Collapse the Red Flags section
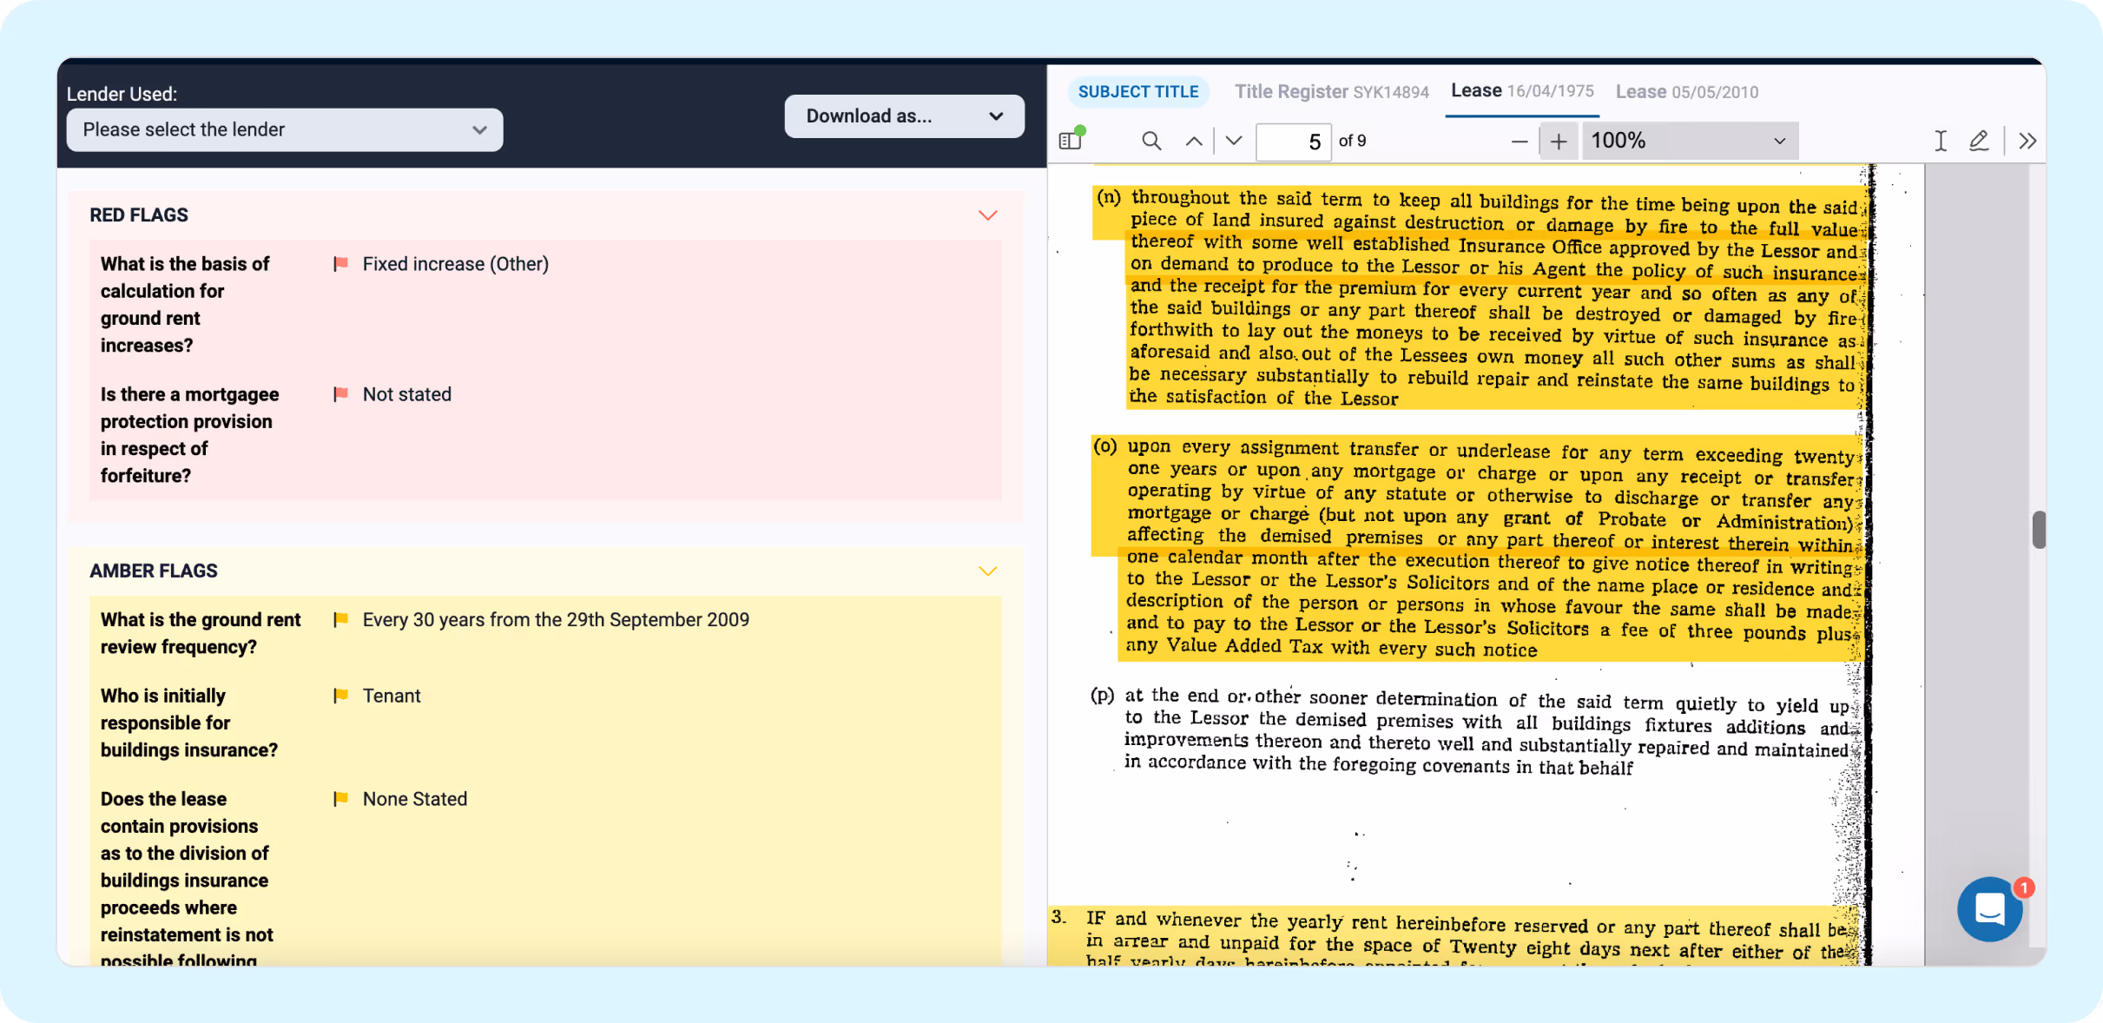The height and width of the screenshot is (1023, 2103). [x=987, y=215]
